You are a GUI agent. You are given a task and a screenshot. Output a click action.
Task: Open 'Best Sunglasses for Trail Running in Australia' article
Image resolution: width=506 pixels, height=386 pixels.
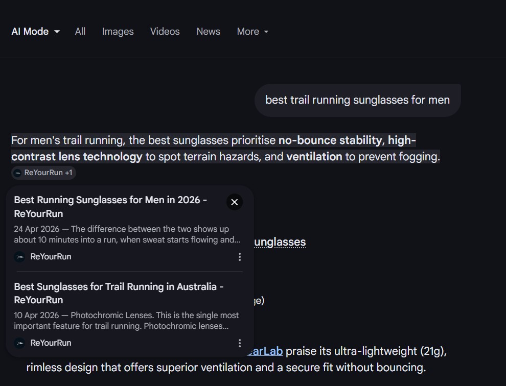pos(119,293)
